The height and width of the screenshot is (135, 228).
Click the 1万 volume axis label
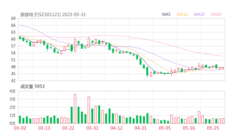pyautogui.click(x=13, y=115)
